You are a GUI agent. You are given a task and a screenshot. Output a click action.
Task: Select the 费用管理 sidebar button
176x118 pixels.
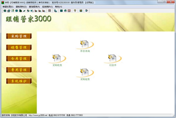(19, 70)
